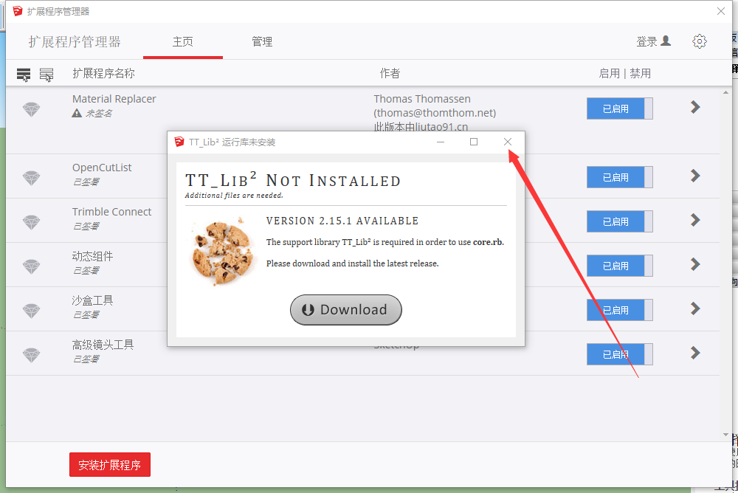Image resolution: width=738 pixels, height=493 pixels.
Task: Click the list scrollbar up arrow
Action: [725, 93]
